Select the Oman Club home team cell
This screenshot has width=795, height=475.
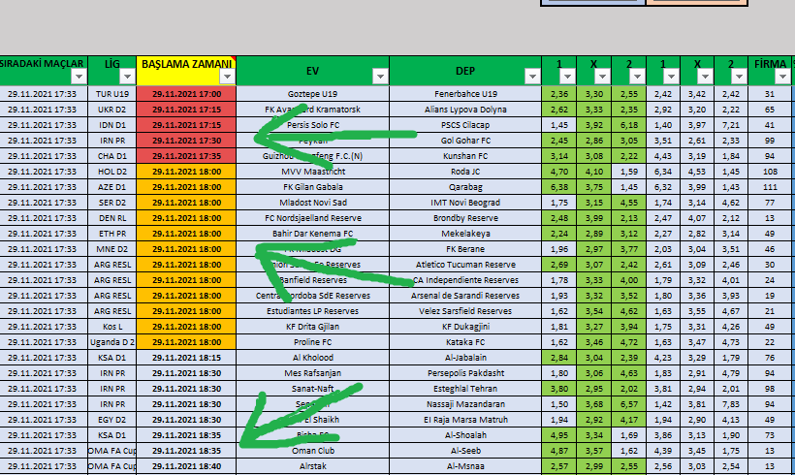point(312,451)
